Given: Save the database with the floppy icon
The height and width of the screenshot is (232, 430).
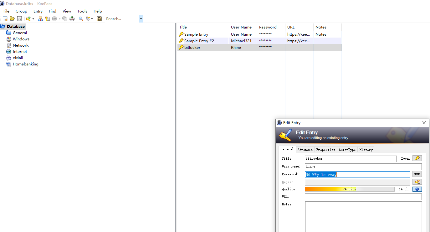Looking at the screenshot, I should pyautogui.click(x=19, y=19).
